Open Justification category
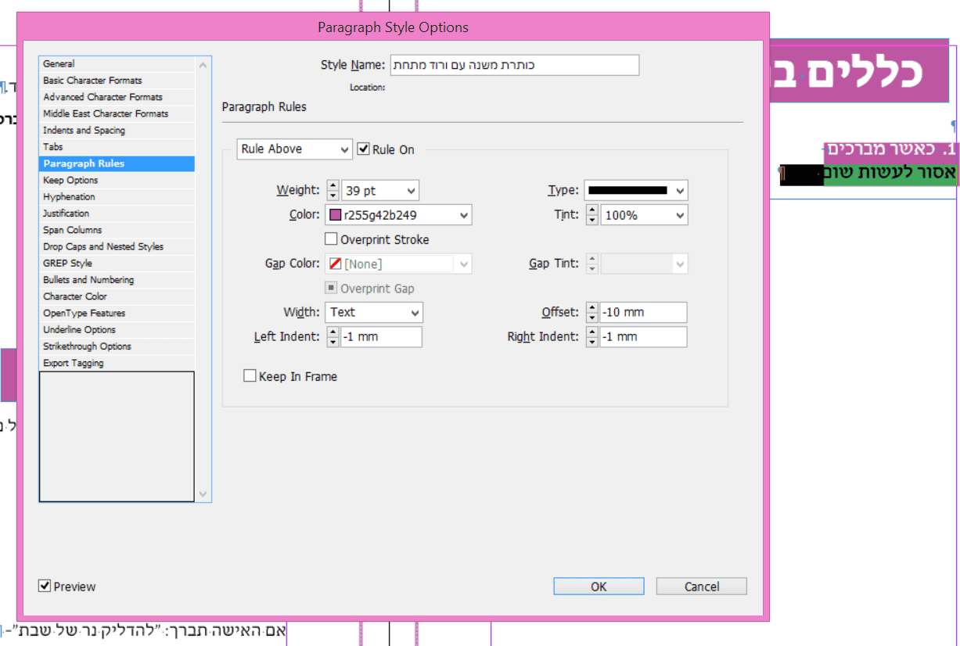Image resolution: width=960 pixels, height=646 pixels. click(x=117, y=214)
